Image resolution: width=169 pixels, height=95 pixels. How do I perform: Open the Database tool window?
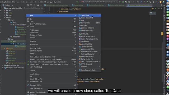tap(164, 9)
